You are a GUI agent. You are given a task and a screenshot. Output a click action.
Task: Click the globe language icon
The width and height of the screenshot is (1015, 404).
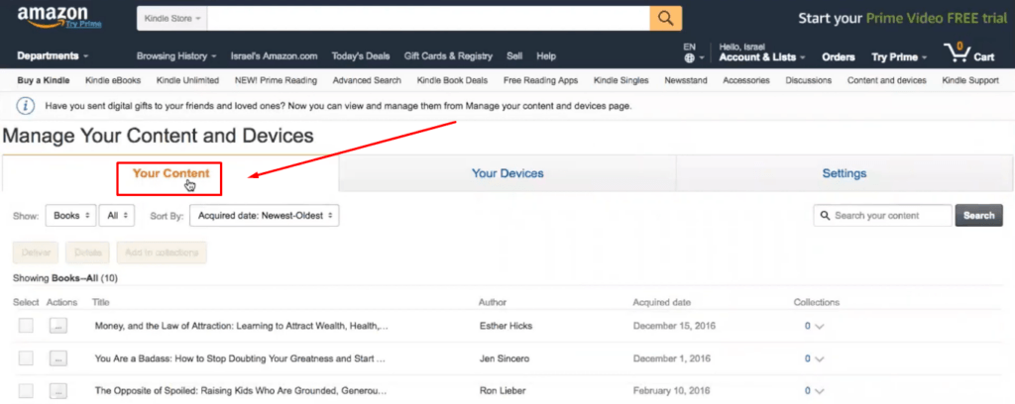pos(690,57)
